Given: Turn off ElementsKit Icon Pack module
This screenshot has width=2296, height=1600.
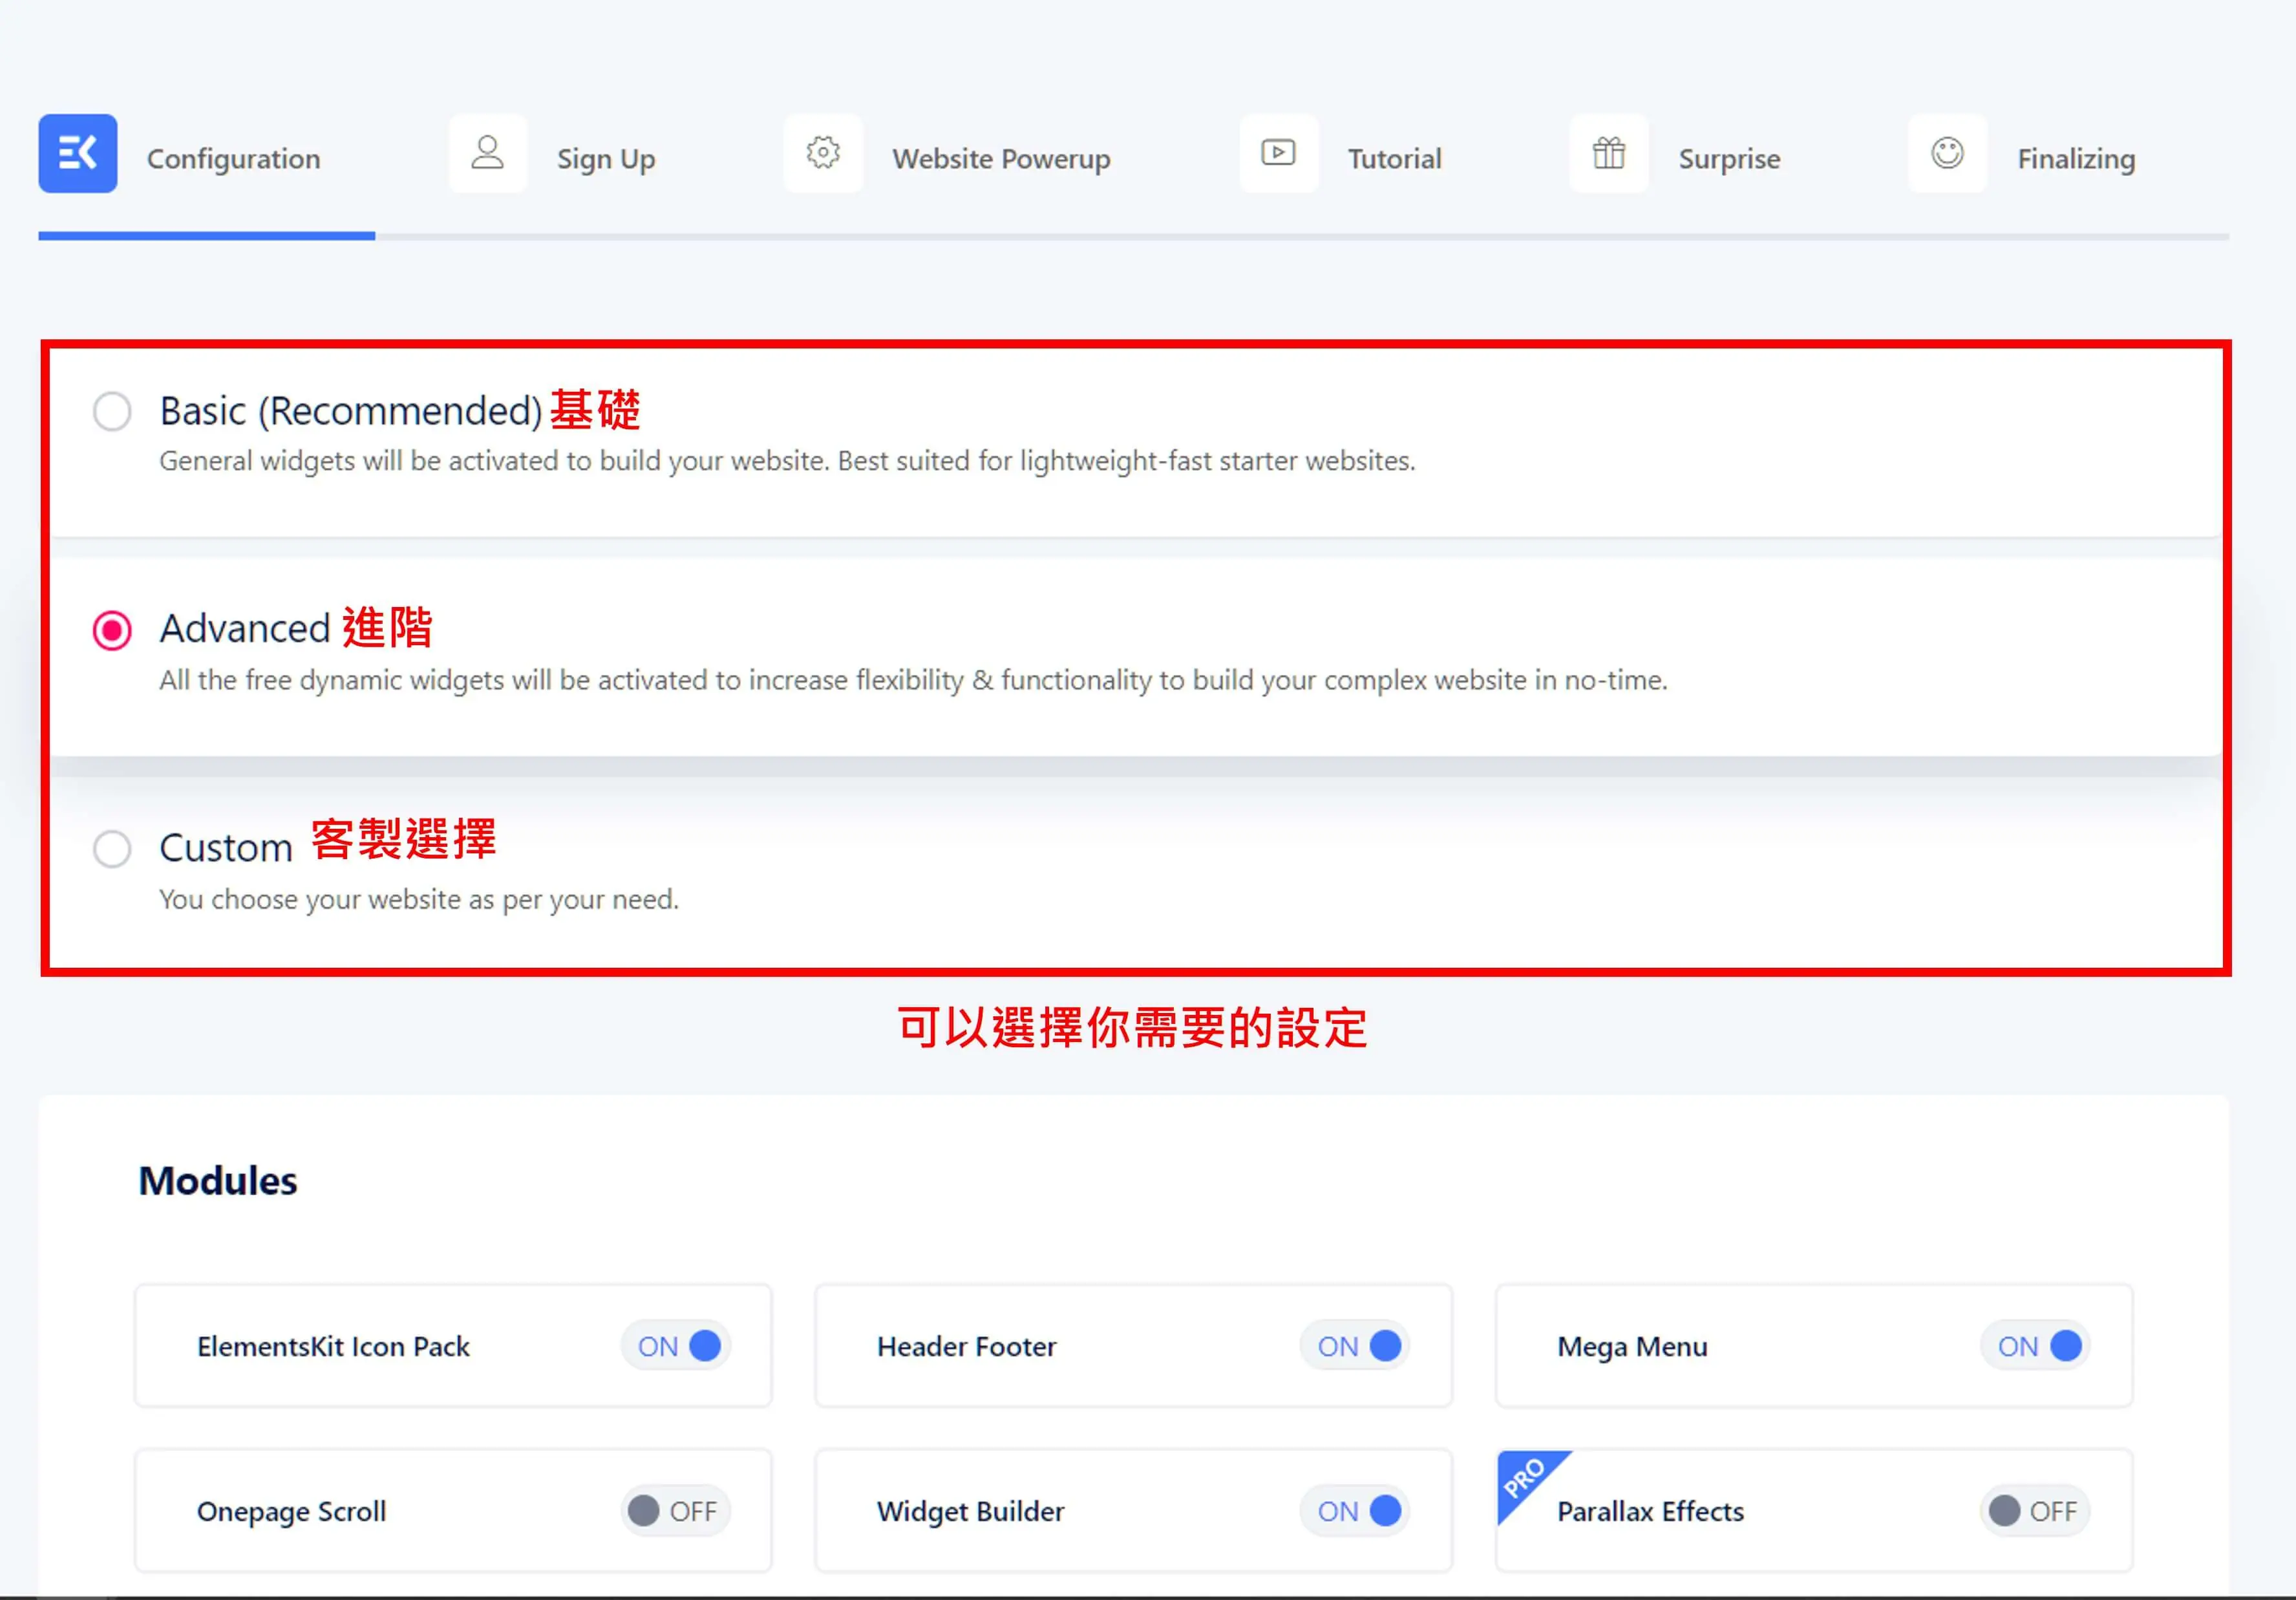Looking at the screenshot, I should point(676,1346).
